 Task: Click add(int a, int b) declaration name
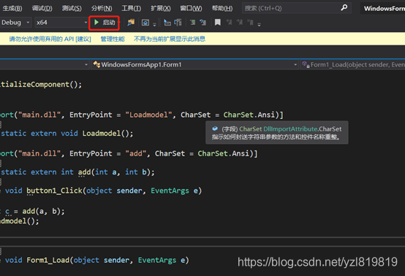click(x=84, y=172)
